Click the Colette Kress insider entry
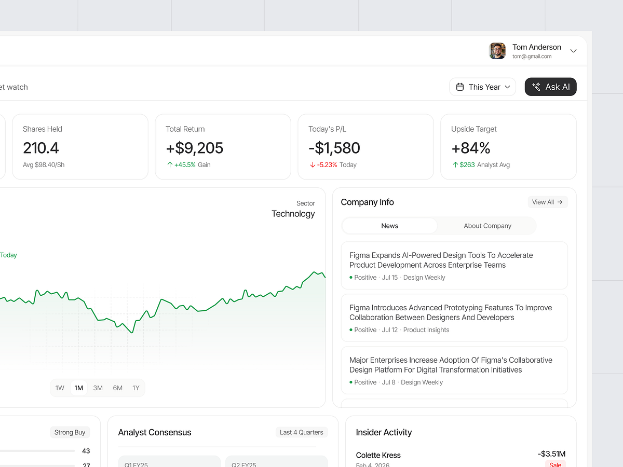 (x=461, y=459)
